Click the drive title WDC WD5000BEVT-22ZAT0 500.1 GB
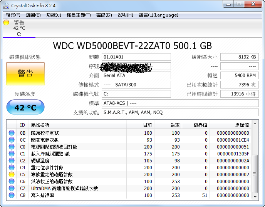The image size is (265, 207). pos(132,45)
